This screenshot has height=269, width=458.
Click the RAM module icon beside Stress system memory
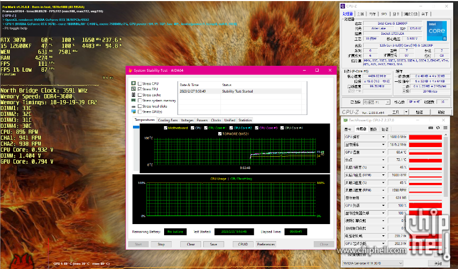(134, 101)
